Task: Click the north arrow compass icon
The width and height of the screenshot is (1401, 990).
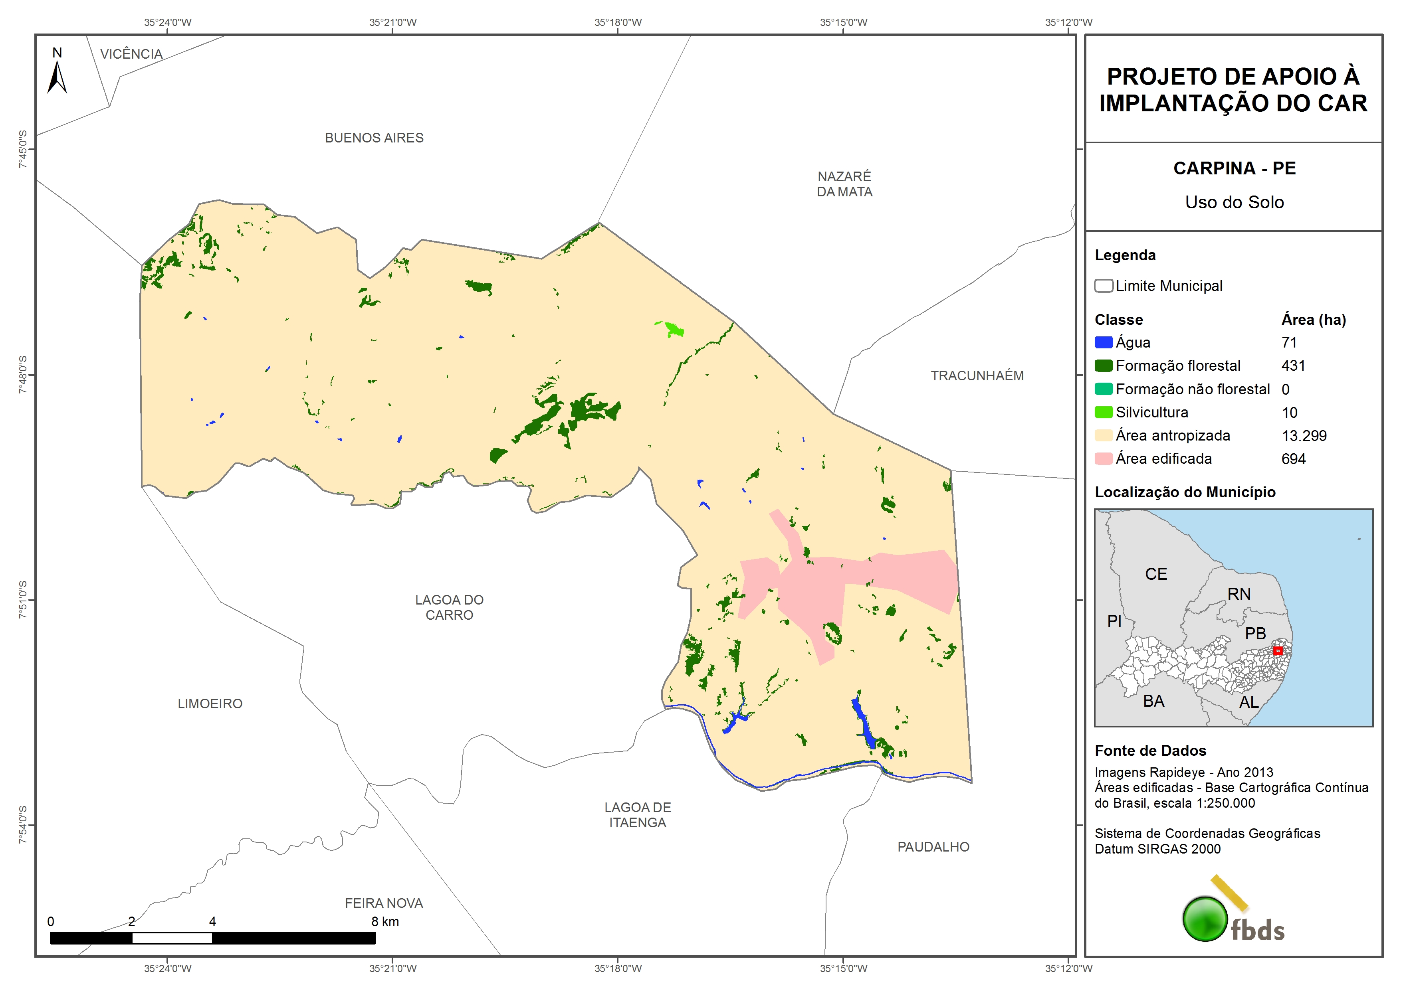Action: [57, 77]
